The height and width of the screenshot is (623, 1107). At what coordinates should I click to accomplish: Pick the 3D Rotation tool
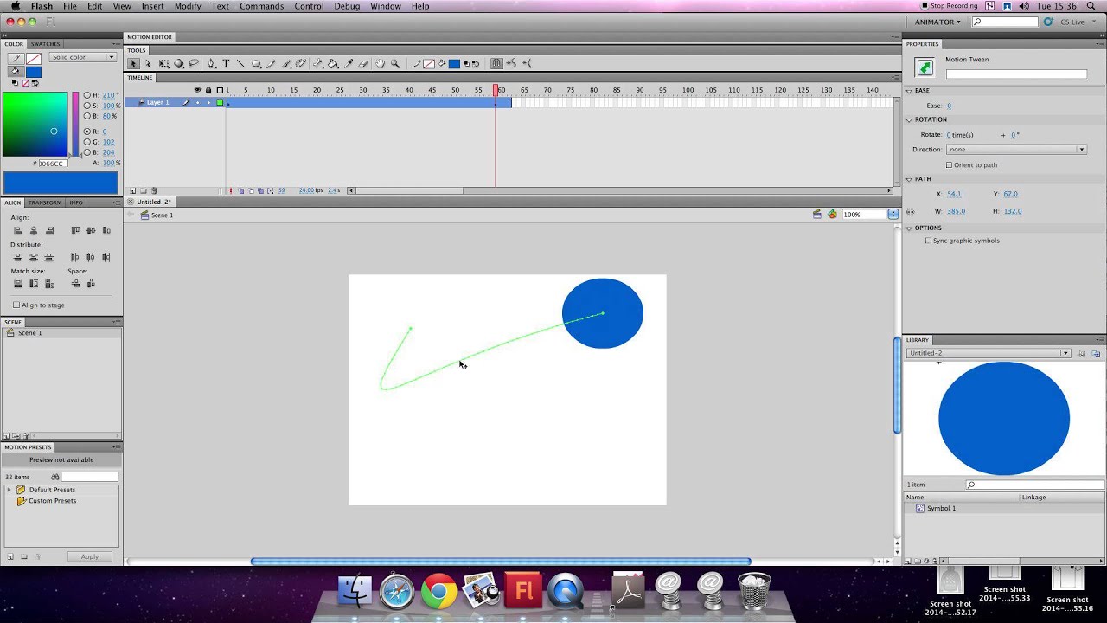coord(178,63)
